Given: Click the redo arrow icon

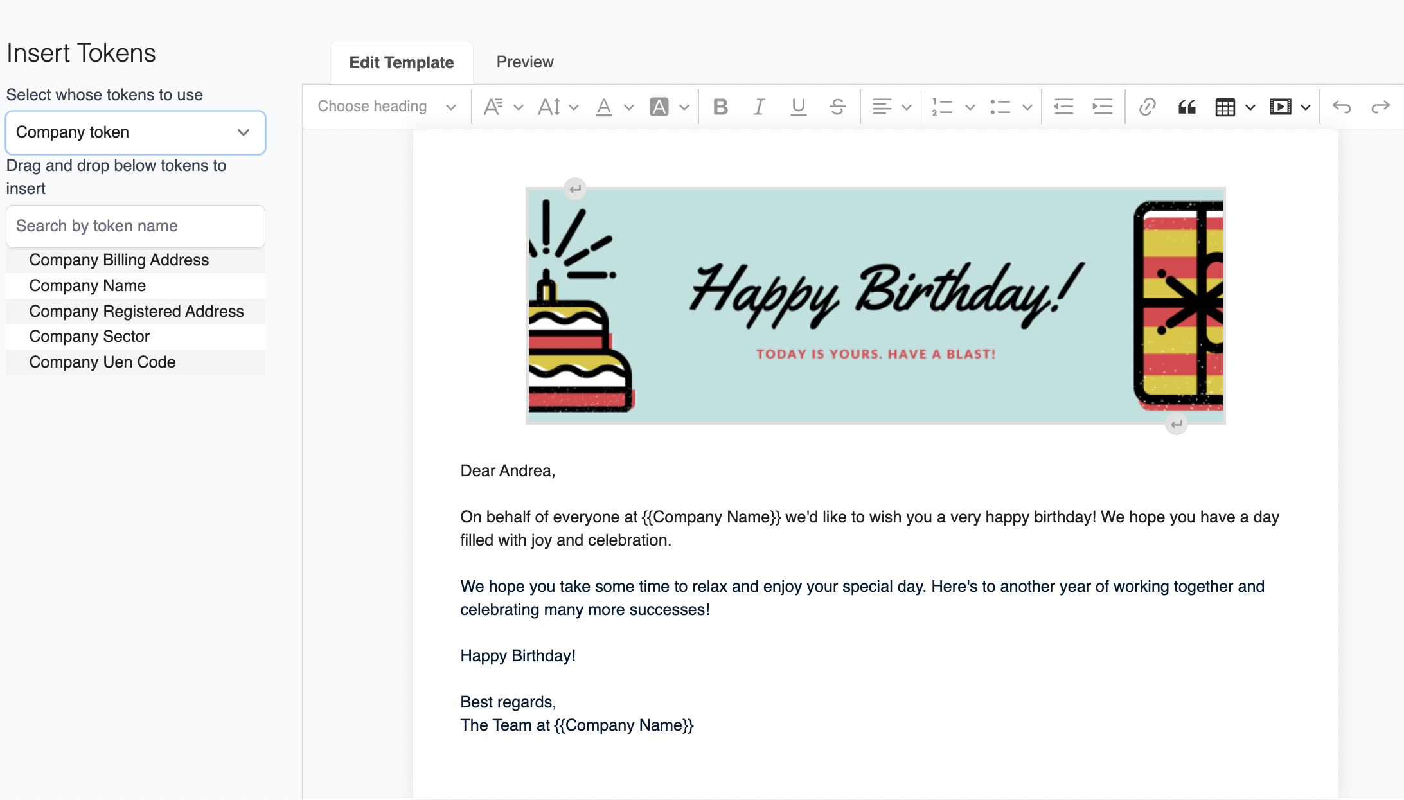Looking at the screenshot, I should [1380, 107].
